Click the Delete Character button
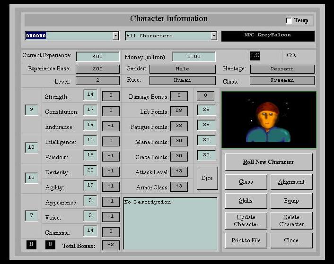This screenshot has height=264, width=334. 291,221
